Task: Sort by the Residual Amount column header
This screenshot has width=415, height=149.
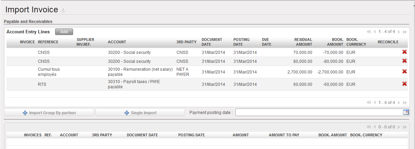Action: 303,42
